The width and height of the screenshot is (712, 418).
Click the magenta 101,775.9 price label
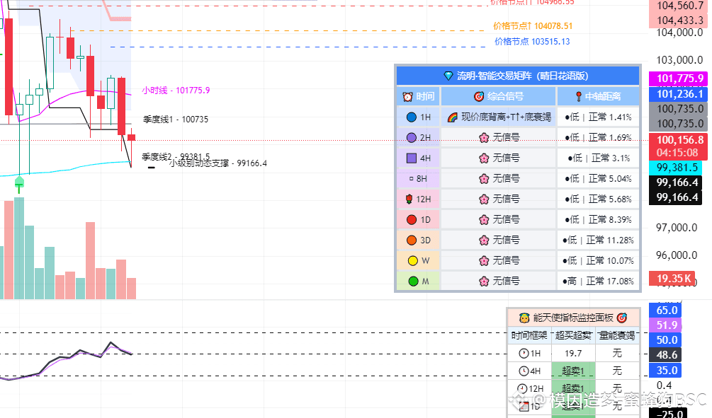point(679,79)
